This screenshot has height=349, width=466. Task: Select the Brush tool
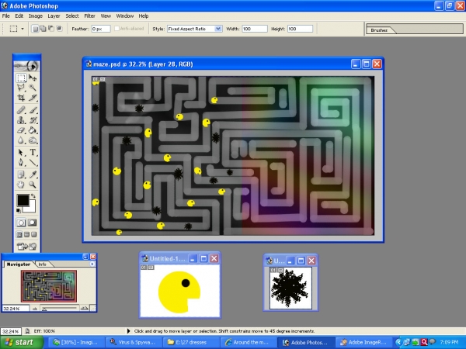pyautogui.click(x=33, y=110)
